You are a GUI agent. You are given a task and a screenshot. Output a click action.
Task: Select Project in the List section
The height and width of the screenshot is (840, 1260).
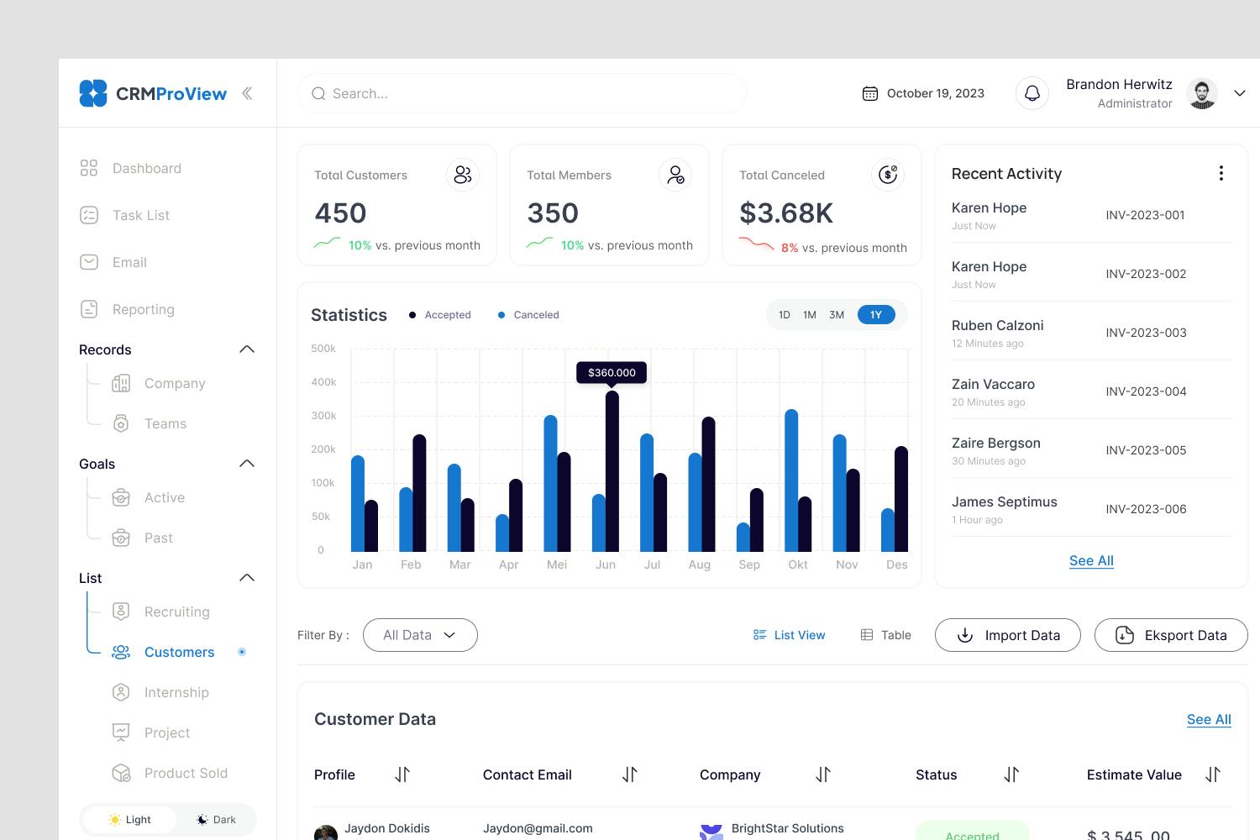tap(151, 732)
